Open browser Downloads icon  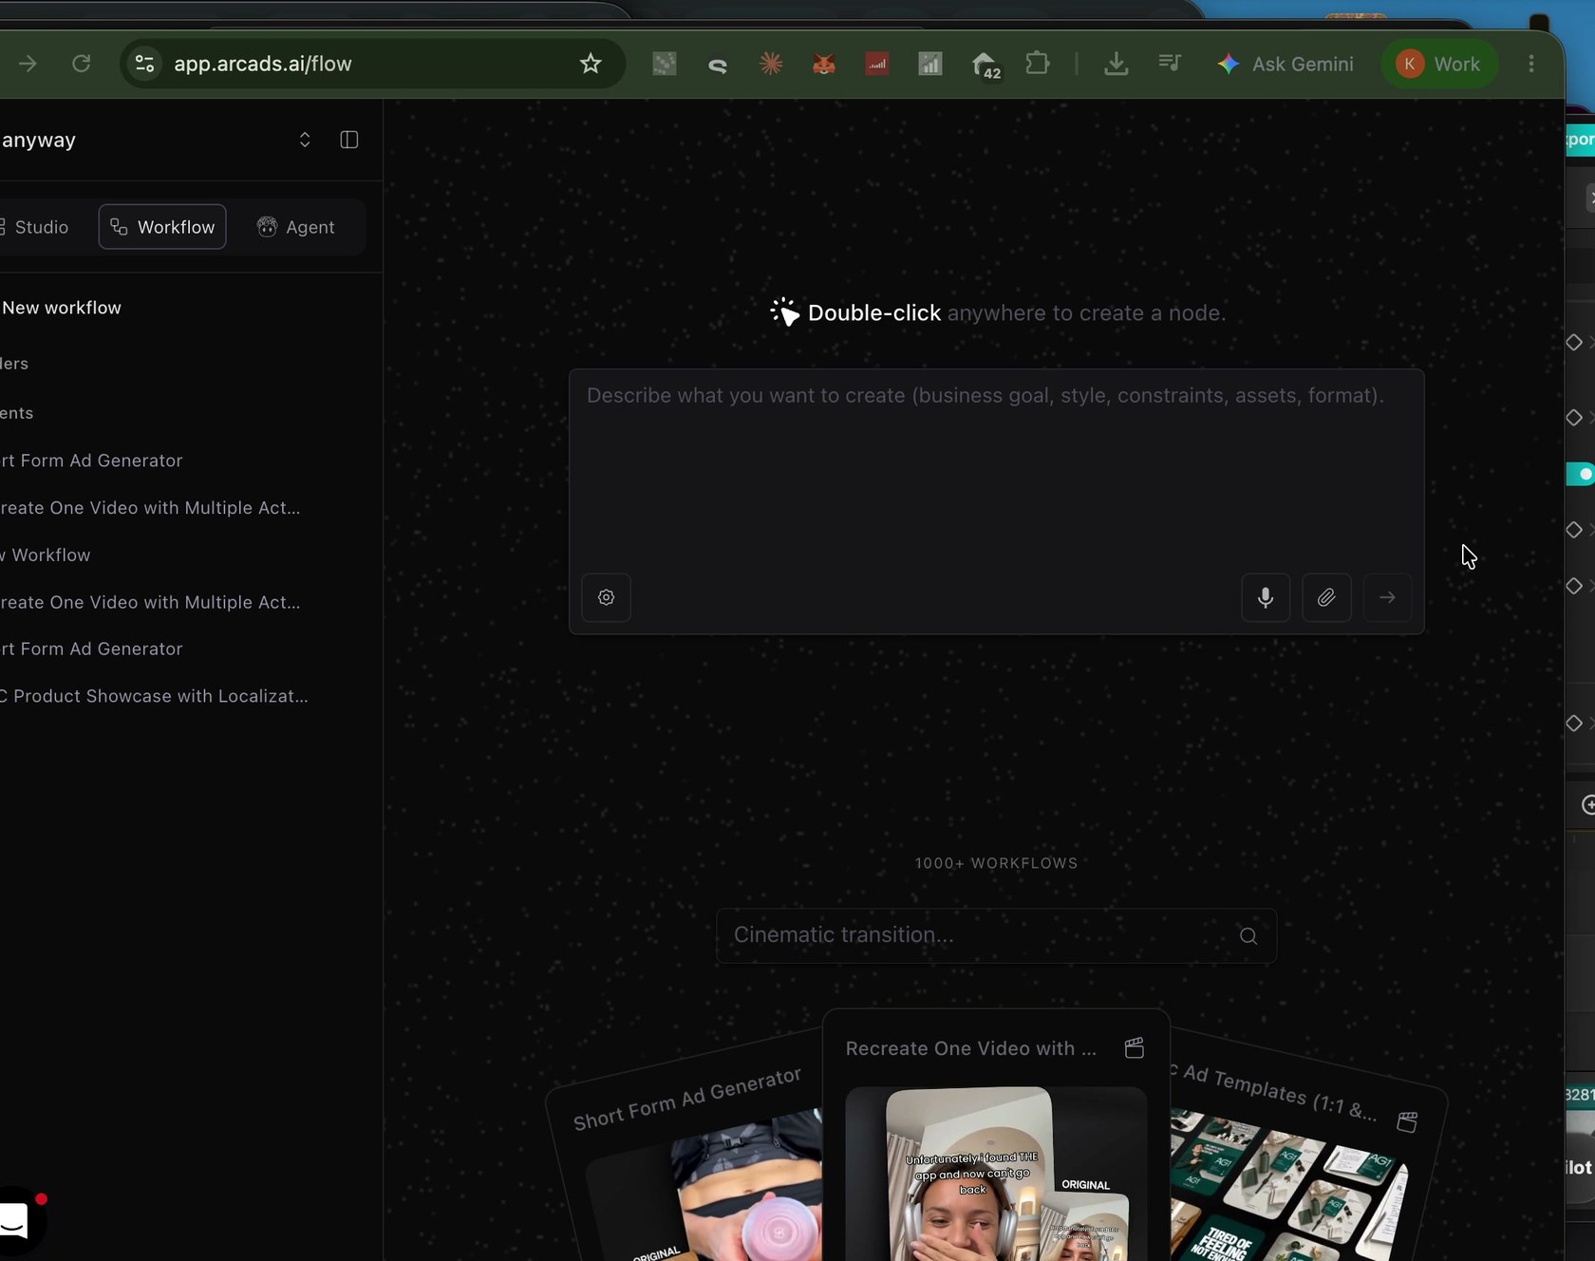[x=1116, y=64]
